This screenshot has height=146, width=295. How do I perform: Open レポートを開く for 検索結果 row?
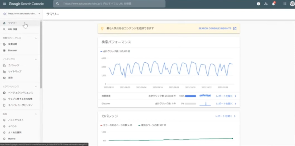(224, 96)
